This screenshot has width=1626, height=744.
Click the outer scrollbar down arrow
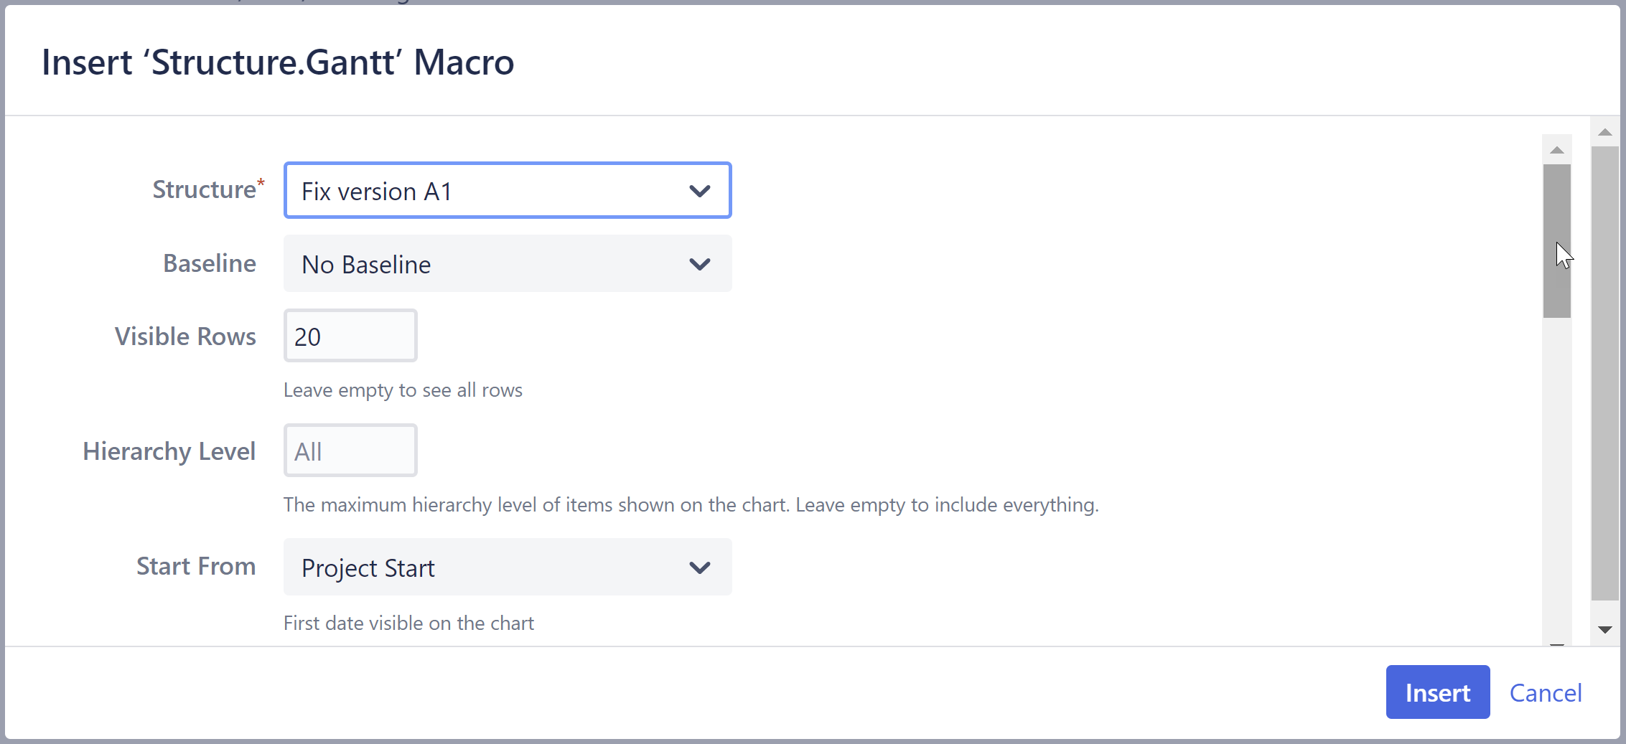[x=1604, y=629]
